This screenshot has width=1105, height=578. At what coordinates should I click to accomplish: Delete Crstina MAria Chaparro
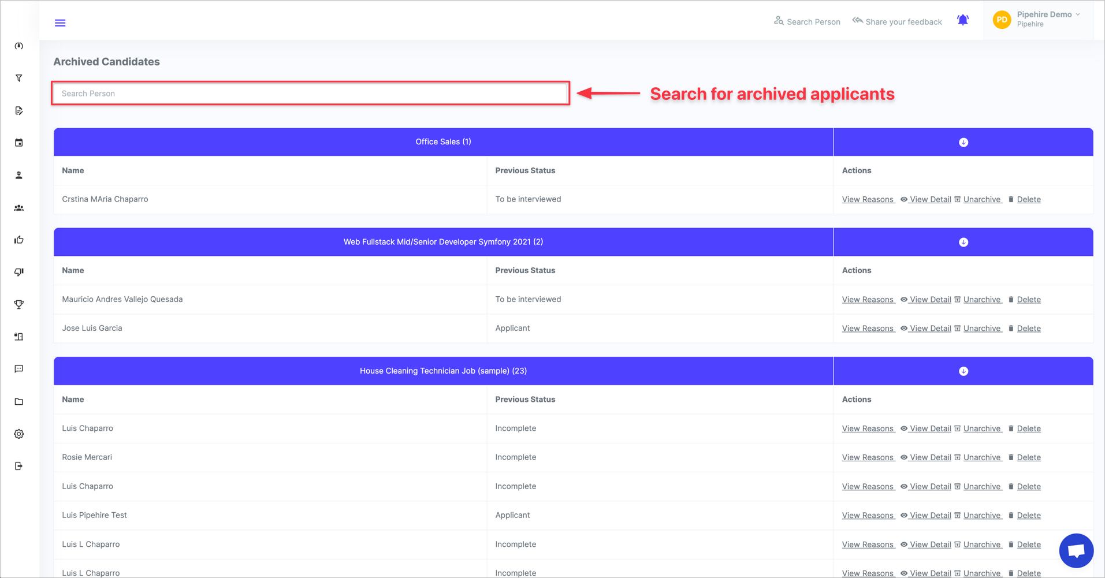pos(1024,199)
